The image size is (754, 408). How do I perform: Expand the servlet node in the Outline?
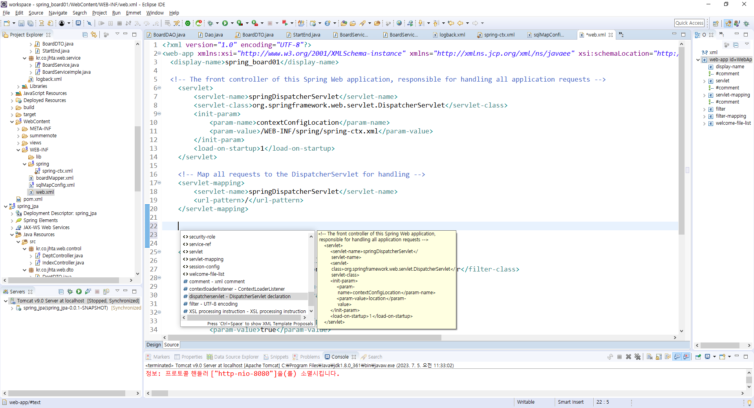point(704,80)
